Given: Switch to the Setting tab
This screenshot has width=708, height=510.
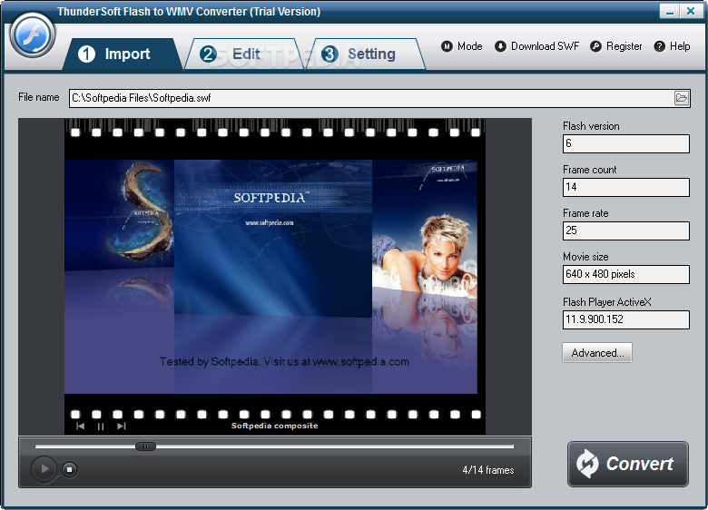Looking at the screenshot, I should pyautogui.click(x=366, y=54).
